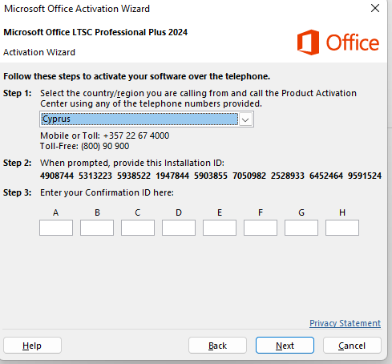Screen dimensions: 392x364
Task: Open the Privacy Statement link
Action: 345,323
